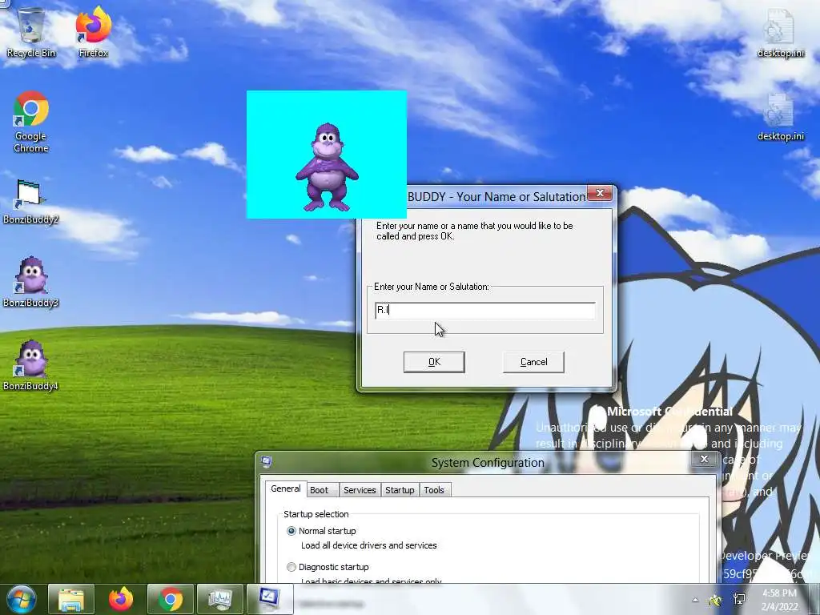Close the Your Name or Salutation dialog
Viewport: 820px width, 615px height.
coord(600,194)
